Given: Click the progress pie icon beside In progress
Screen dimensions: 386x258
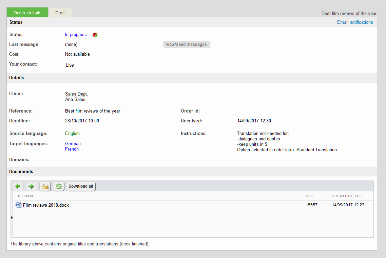Looking at the screenshot, I should click(x=95, y=35).
